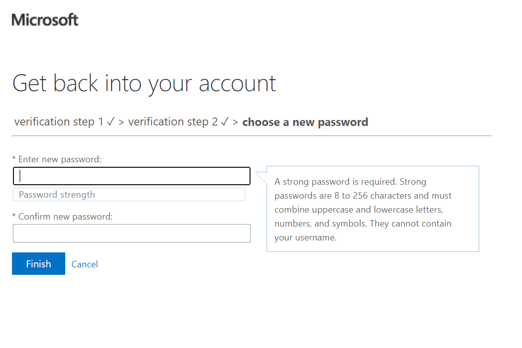Click the checkmark beside verification step 2
Viewport: 522px width, 348px height.
(x=225, y=120)
